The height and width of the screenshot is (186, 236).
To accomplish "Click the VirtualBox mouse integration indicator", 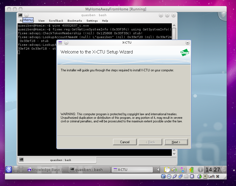I will (x=199, y=176).
